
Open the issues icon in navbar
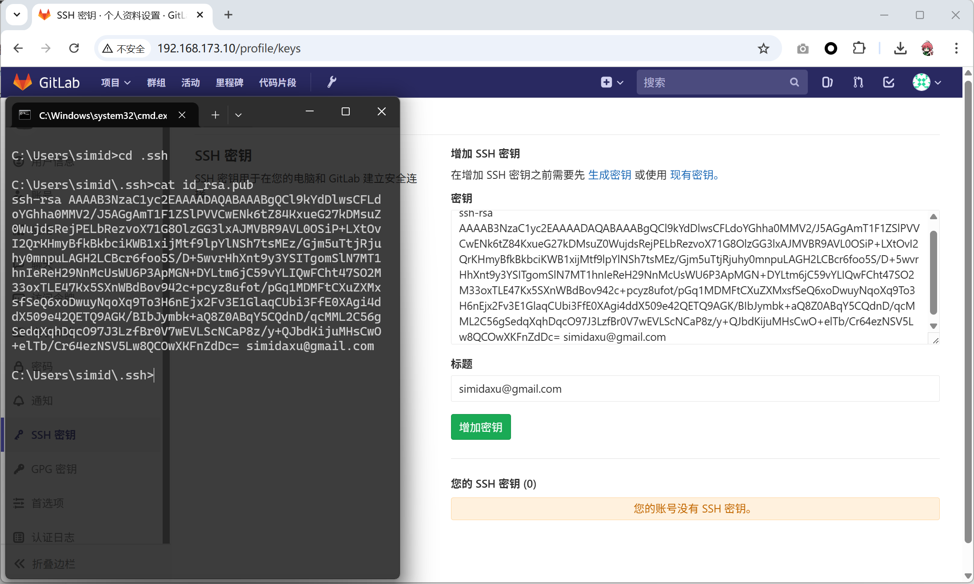(827, 82)
